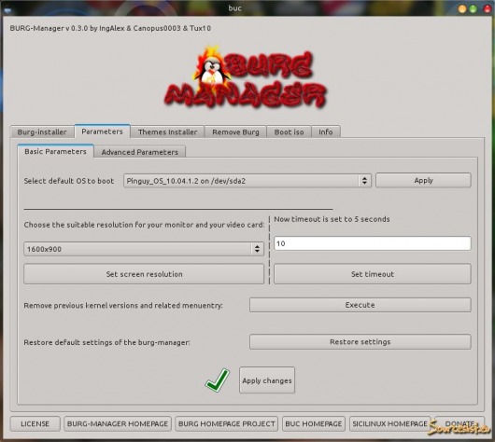Click the Set screen resolution button
The image size is (495, 442).
[144, 274]
